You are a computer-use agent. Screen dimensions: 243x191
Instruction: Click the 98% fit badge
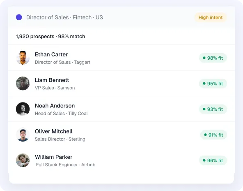[x=213, y=58]
